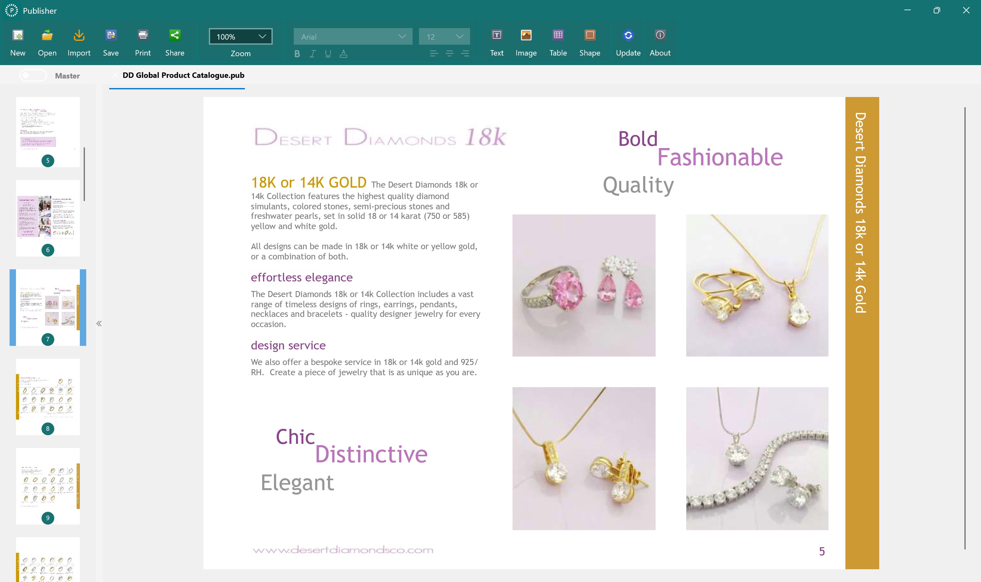The image size is (981, 582).
Task: Open the Print dialog
Action: pos(143,41)
